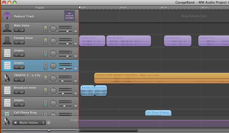The image size is (229, 133).
Task: Select the TRAFFIC CARS FREEWAY PASS BY03 region
Action: 161,78
